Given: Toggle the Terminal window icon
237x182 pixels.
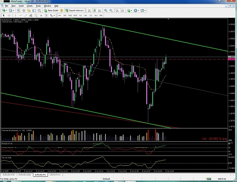Looking at the screenshot, I should click(34, 11).
